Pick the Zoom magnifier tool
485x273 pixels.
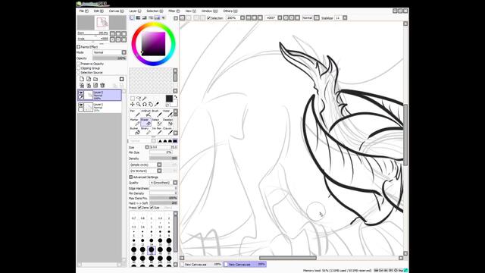pyautogui.click(x=139, y=105)
